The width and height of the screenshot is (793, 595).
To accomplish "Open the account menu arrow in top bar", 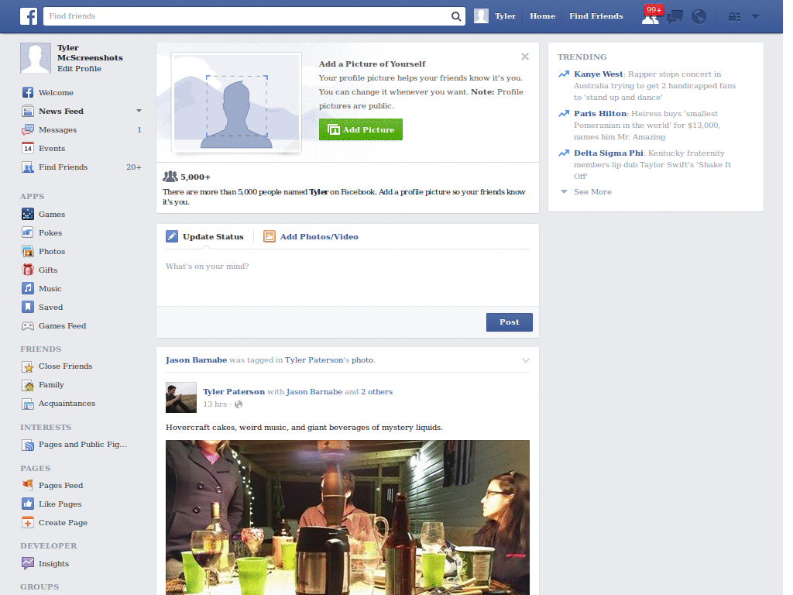I will tap(755, 17).
